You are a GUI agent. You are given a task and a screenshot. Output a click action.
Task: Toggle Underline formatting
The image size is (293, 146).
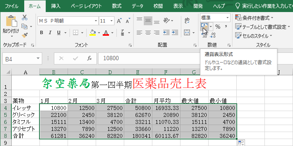point(59,33)
